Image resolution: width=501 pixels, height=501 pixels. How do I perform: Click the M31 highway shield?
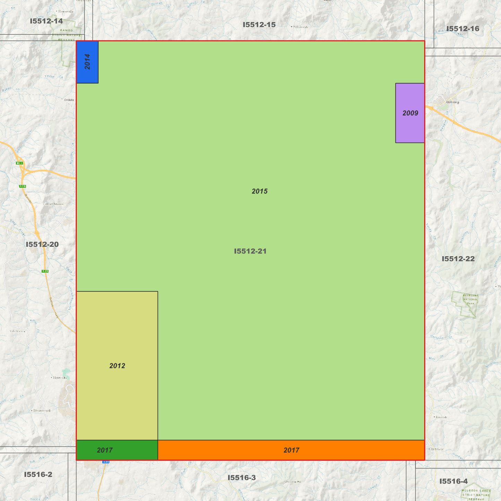coord(19,163)
